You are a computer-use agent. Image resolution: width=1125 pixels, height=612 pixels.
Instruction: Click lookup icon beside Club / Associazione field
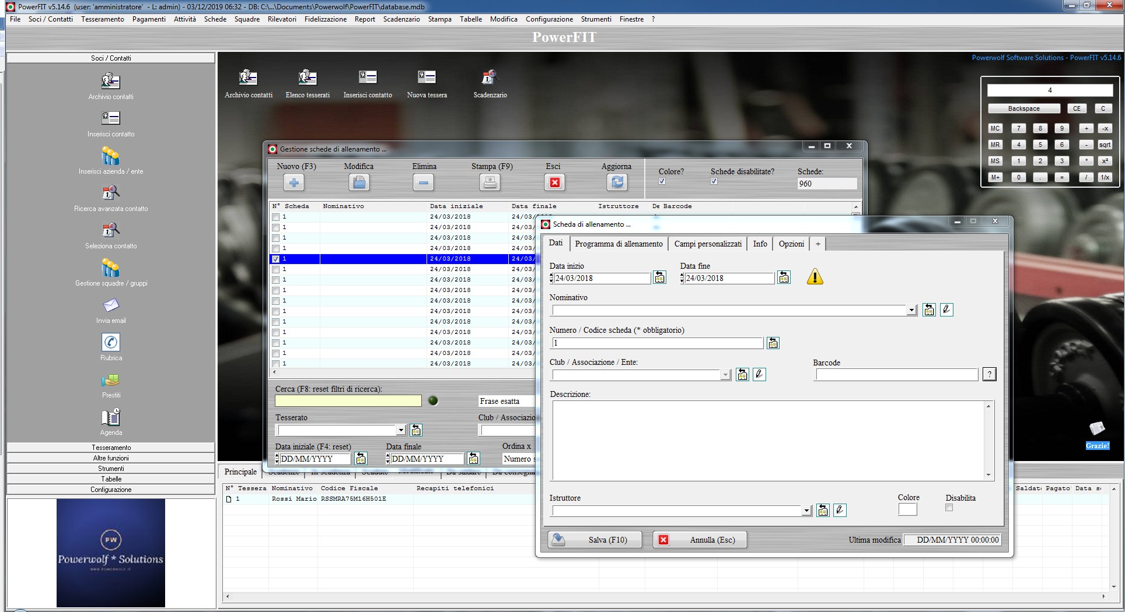tap(742, 374)
